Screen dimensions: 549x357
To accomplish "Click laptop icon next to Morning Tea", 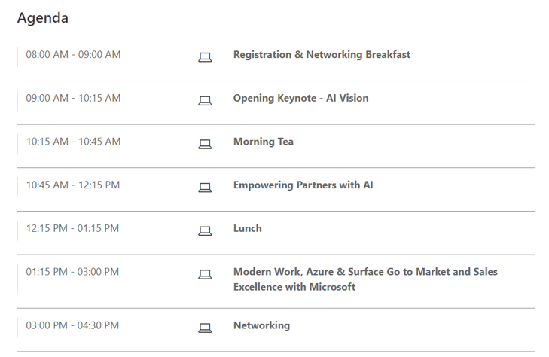I will [205, 144].
